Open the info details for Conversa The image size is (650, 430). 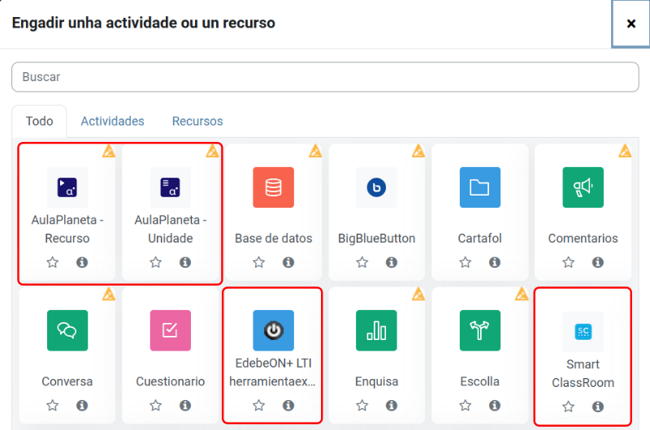82,405
